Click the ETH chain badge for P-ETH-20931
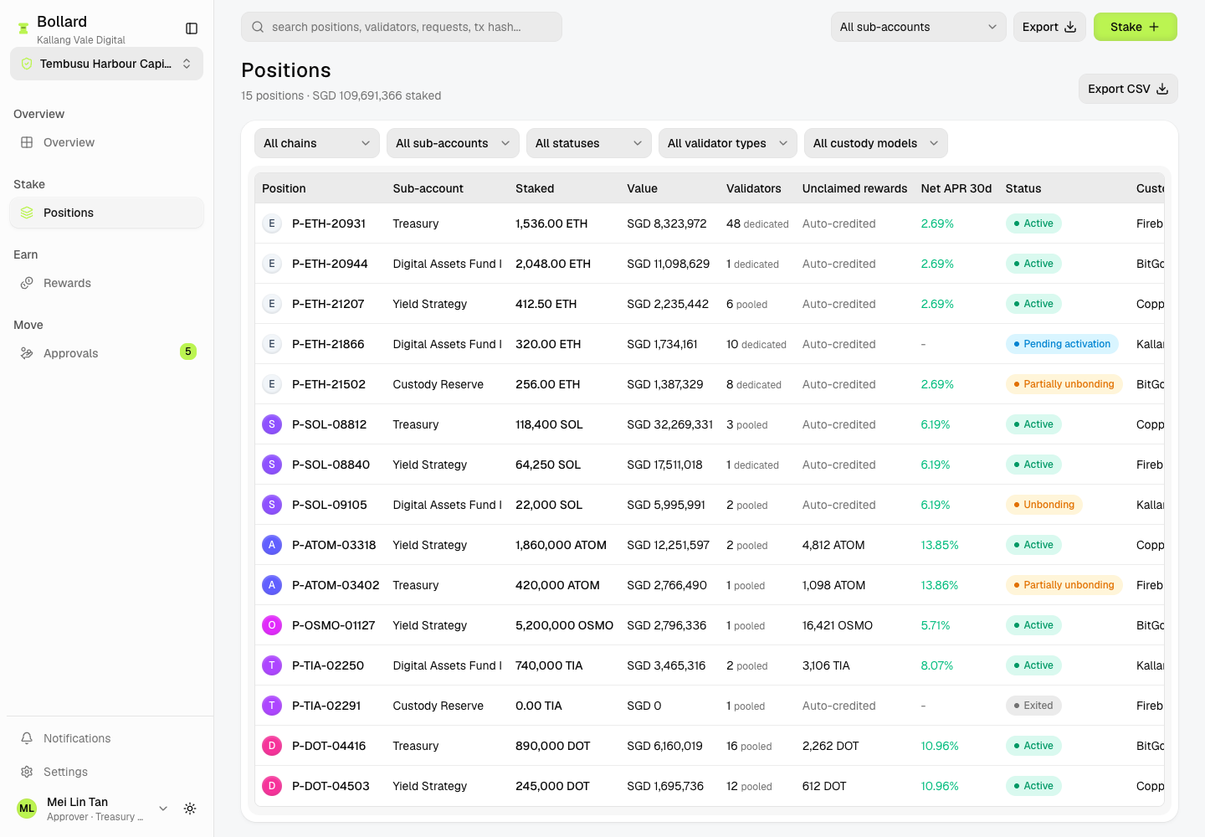The height and width of the screenshot is (837, 1205). (x=272, y=223)
